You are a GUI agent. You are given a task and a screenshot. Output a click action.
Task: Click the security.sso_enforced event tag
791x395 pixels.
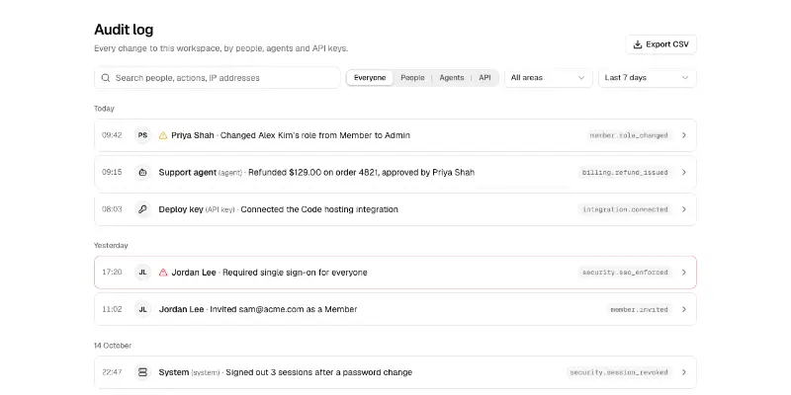(x=625, y=273)
